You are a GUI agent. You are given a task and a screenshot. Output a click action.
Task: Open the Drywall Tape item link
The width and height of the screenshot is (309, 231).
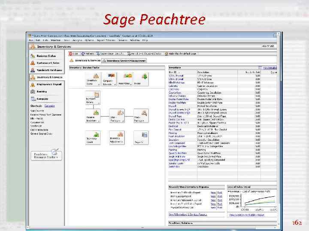(175, 116)
